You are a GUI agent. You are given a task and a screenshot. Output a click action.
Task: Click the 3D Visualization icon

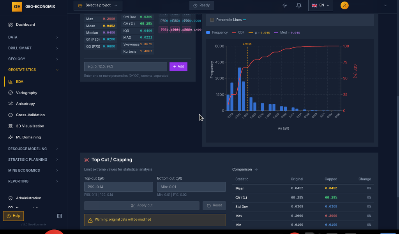point(11,126)
